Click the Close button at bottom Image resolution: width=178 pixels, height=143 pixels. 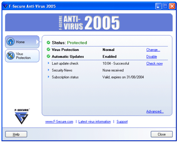(162, 134)
